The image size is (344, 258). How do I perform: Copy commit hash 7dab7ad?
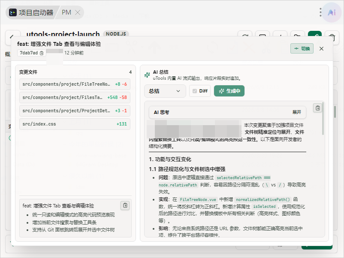[42, 53]
